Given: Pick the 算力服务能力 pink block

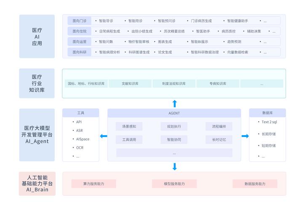Looking at the screenshot, I should pos(94,184).
